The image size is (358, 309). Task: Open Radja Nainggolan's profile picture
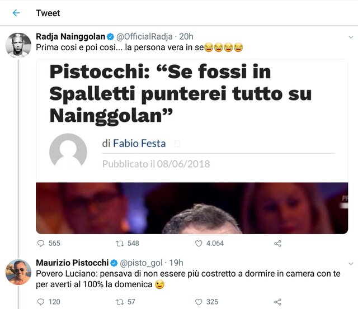18,45
